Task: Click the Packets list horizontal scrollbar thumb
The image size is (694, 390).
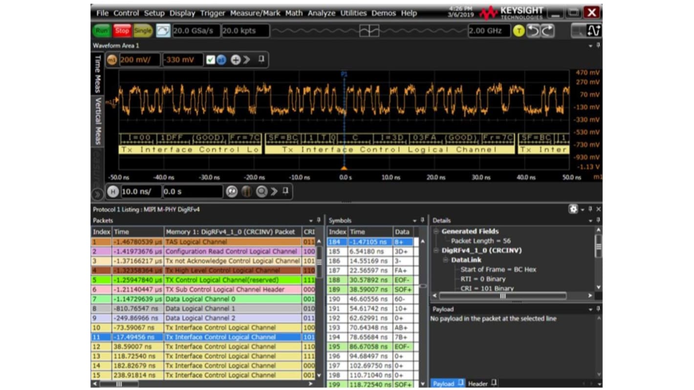Action: 119,384
